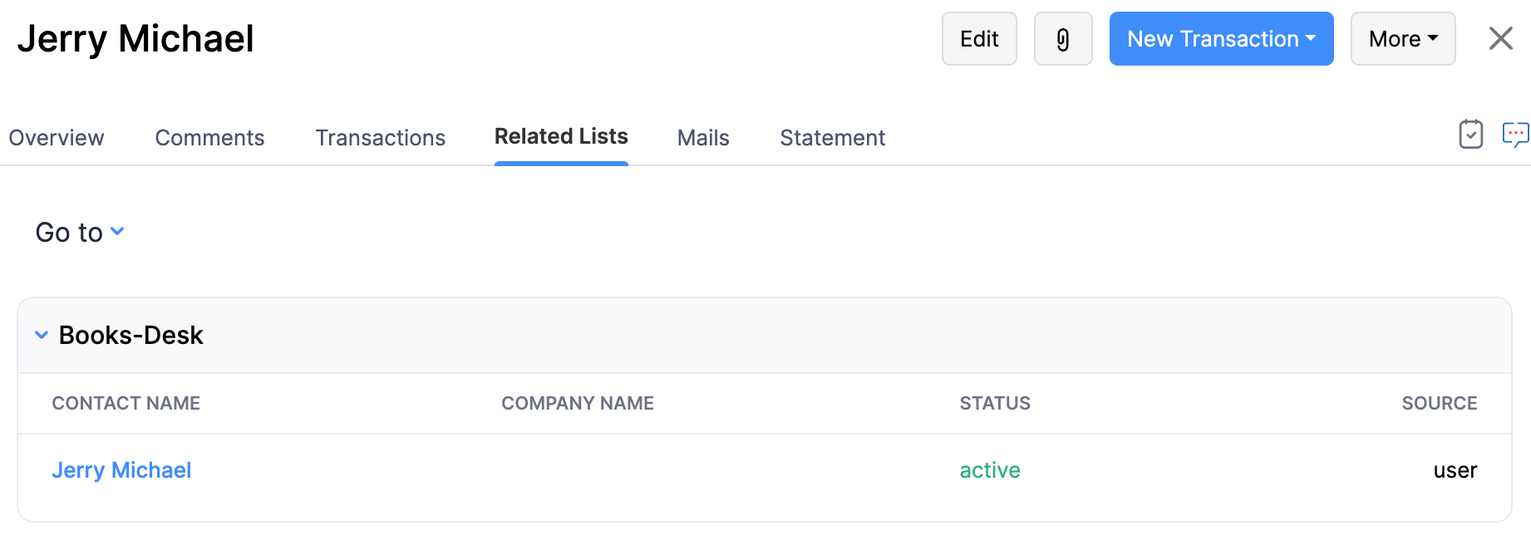Image resolution: width=1531 pixels, height=545 pixels.
Task: Switch to the Comments tab
Action: 209,137
